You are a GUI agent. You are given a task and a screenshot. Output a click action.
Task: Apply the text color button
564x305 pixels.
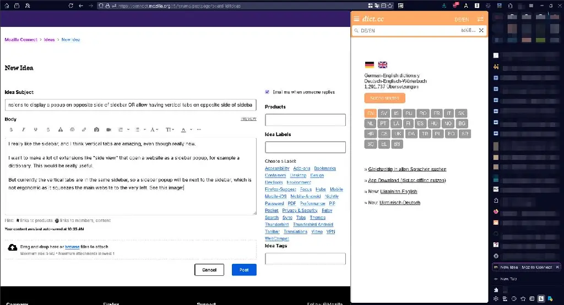click(183, 130)
